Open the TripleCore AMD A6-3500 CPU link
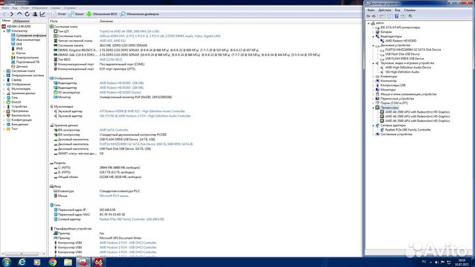This screenshot has width=475, height=267. tap(129, 31)
